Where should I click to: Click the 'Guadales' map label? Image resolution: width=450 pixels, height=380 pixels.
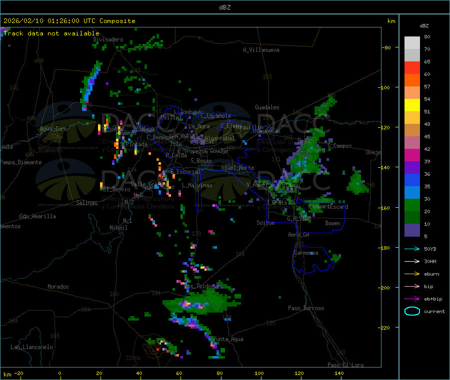[x=267, y=107]
